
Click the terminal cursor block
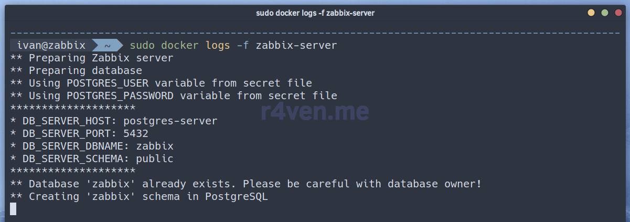[13, 209]
